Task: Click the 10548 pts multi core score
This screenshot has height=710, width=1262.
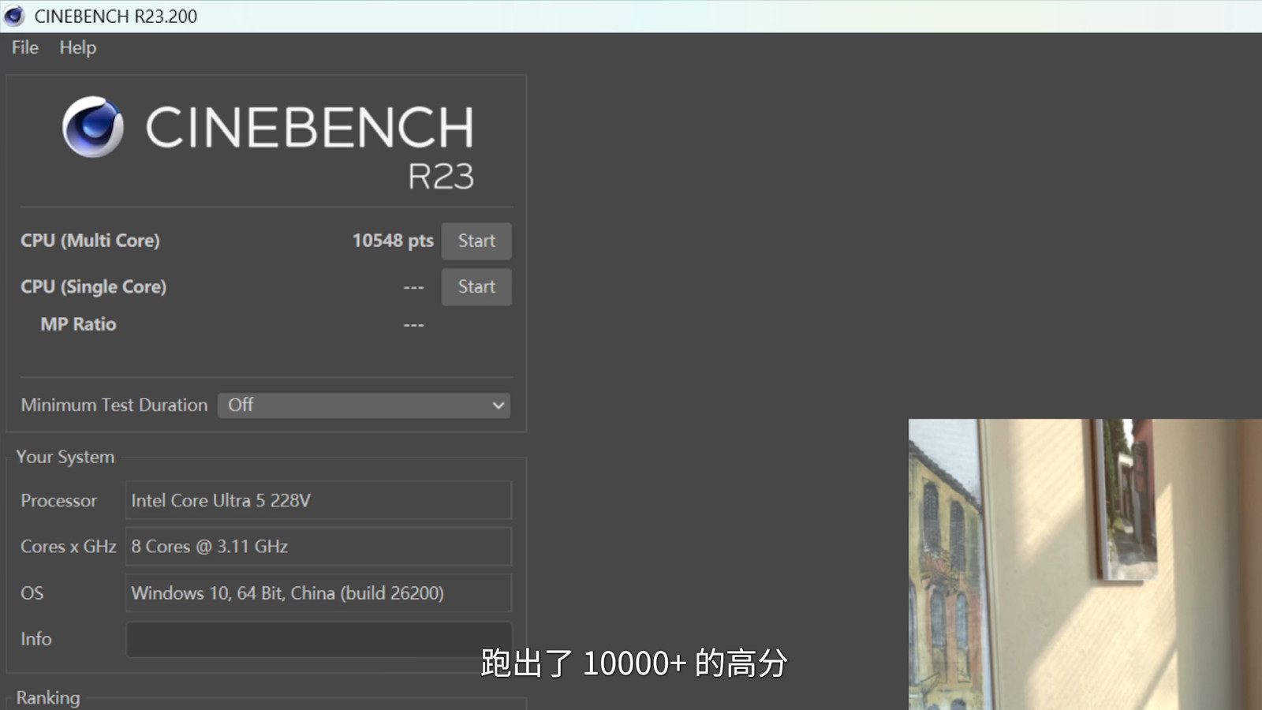Action: 393,241
